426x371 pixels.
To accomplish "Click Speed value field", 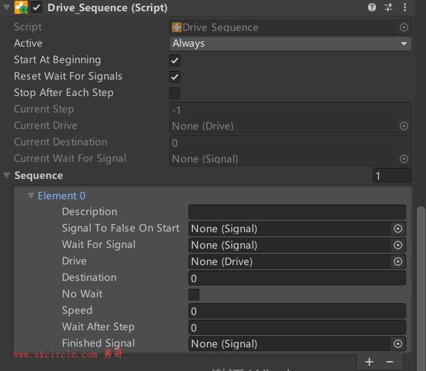I will point(297,310).
